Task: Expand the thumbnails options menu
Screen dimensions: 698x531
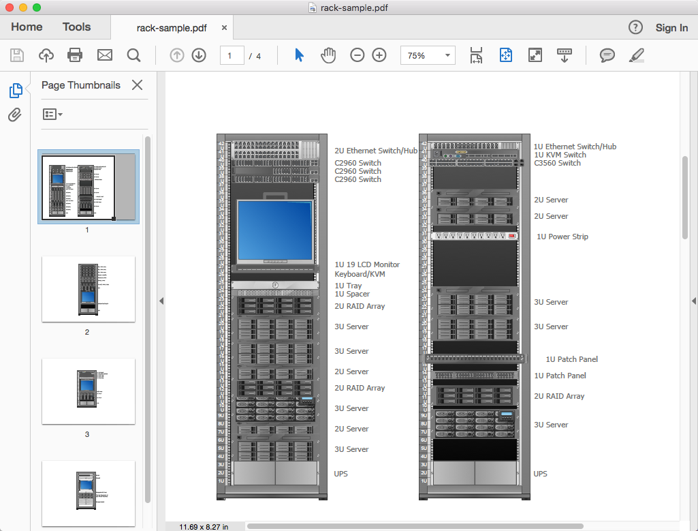Action: point(52,115)
